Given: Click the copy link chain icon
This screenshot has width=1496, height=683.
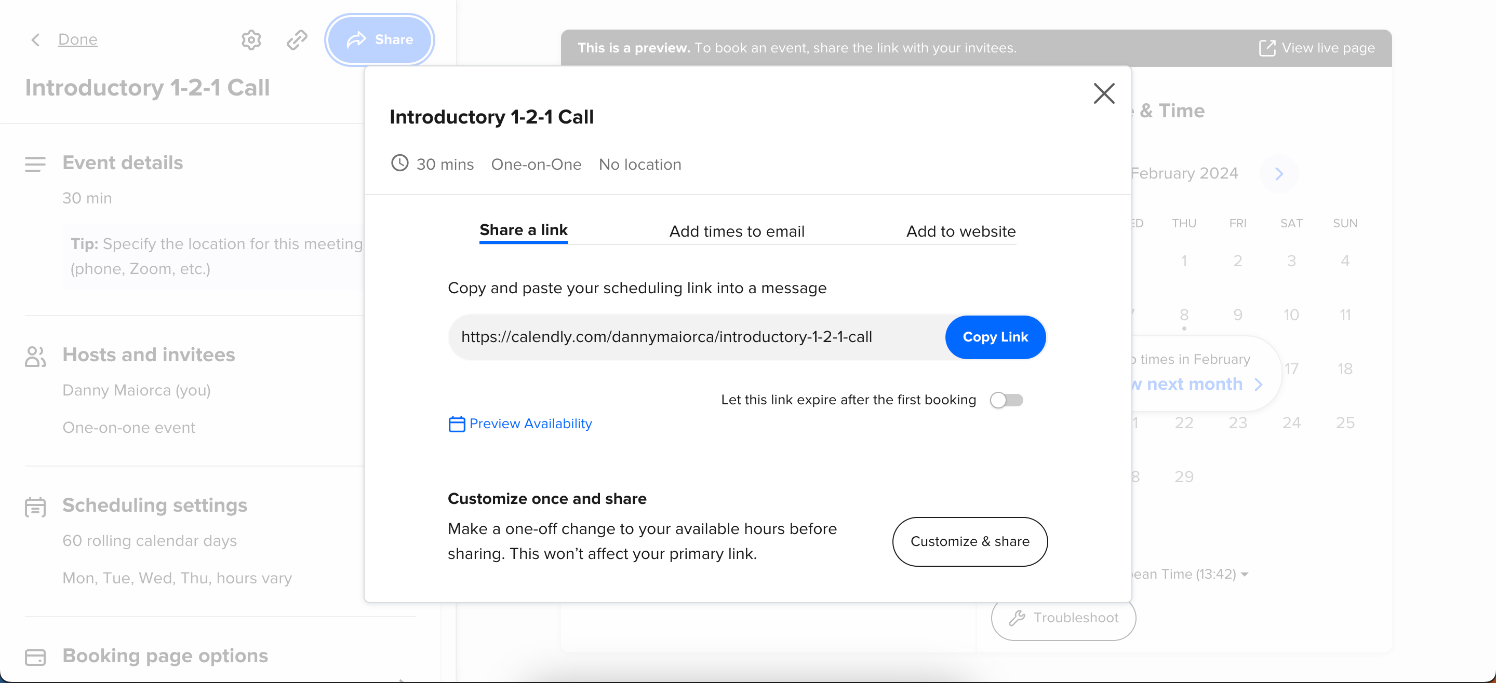Looking at the screenshot, I should [297, 39].
